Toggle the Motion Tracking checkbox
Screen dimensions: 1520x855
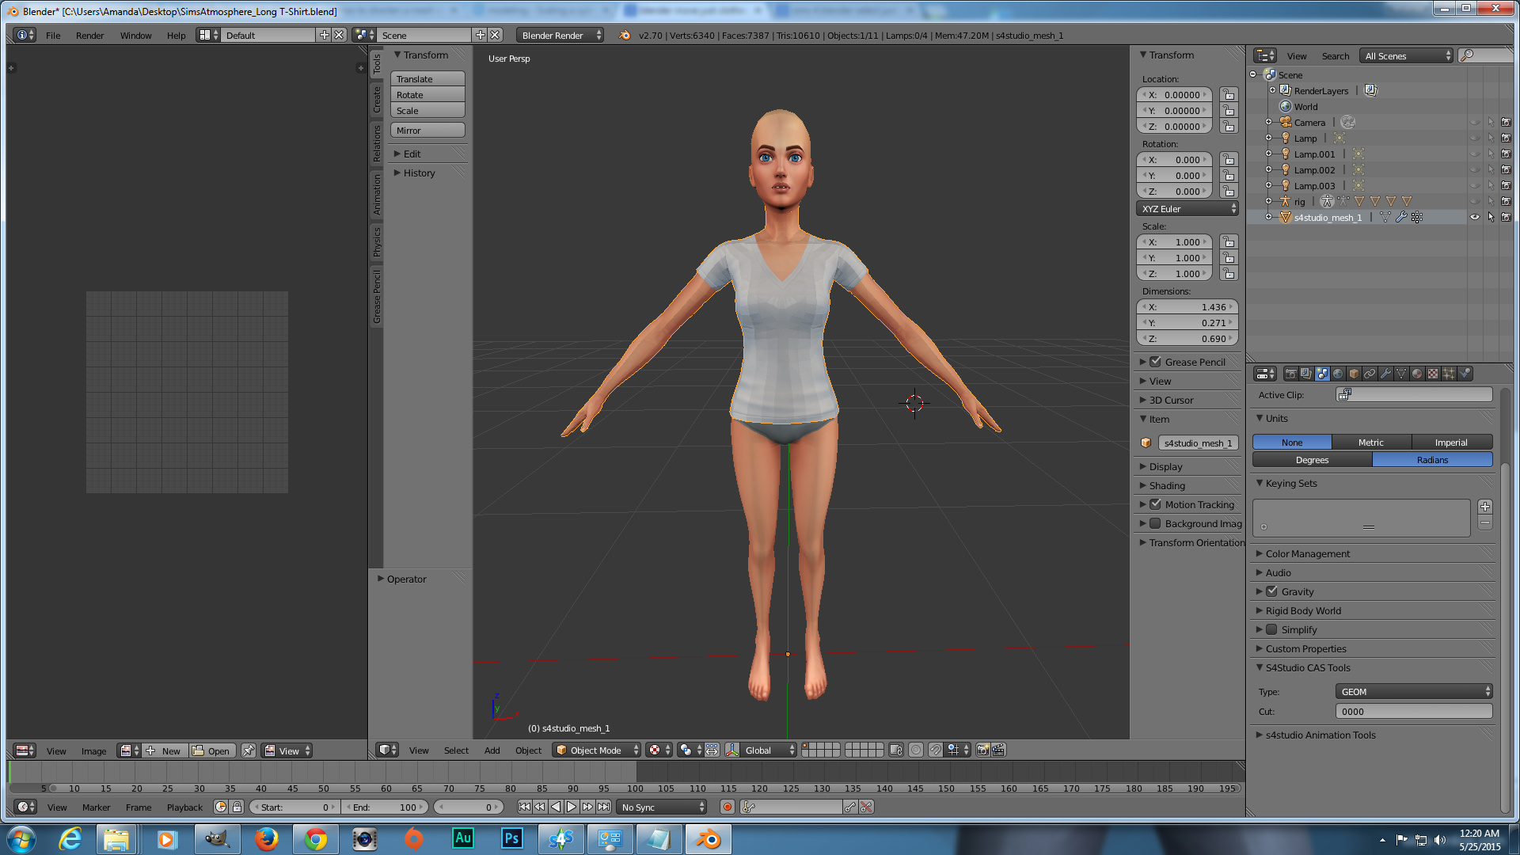click(1155, 504)
